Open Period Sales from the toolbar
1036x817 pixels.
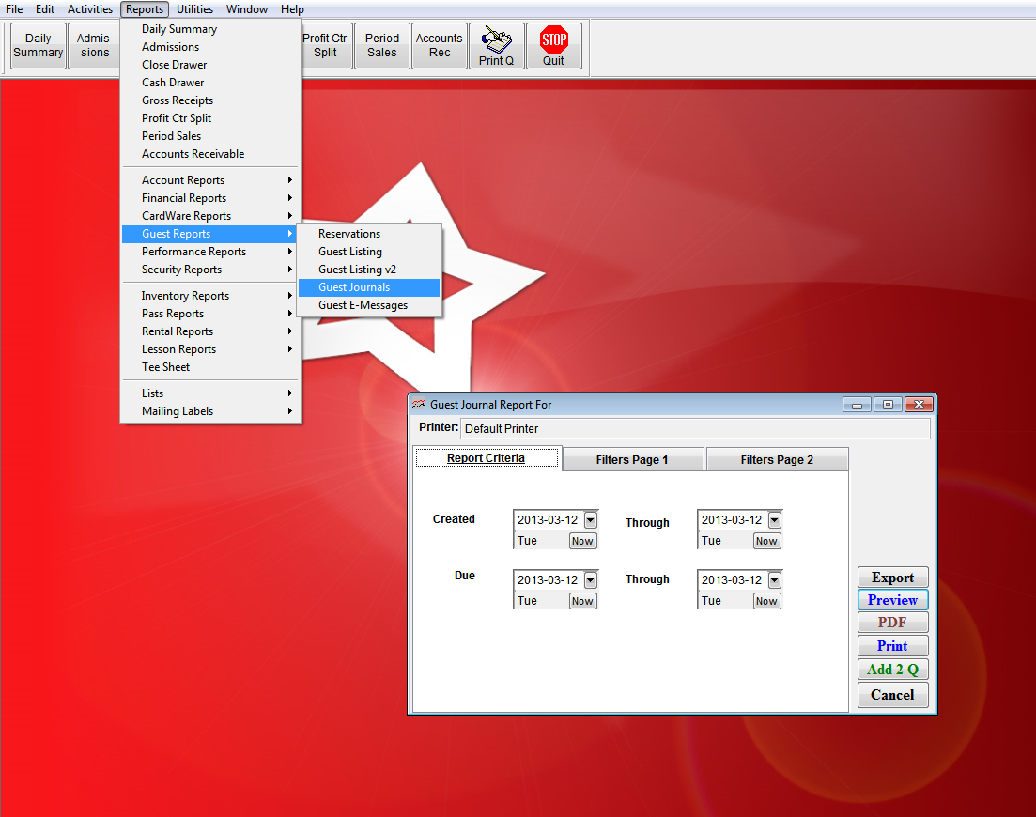click(381, 45)
